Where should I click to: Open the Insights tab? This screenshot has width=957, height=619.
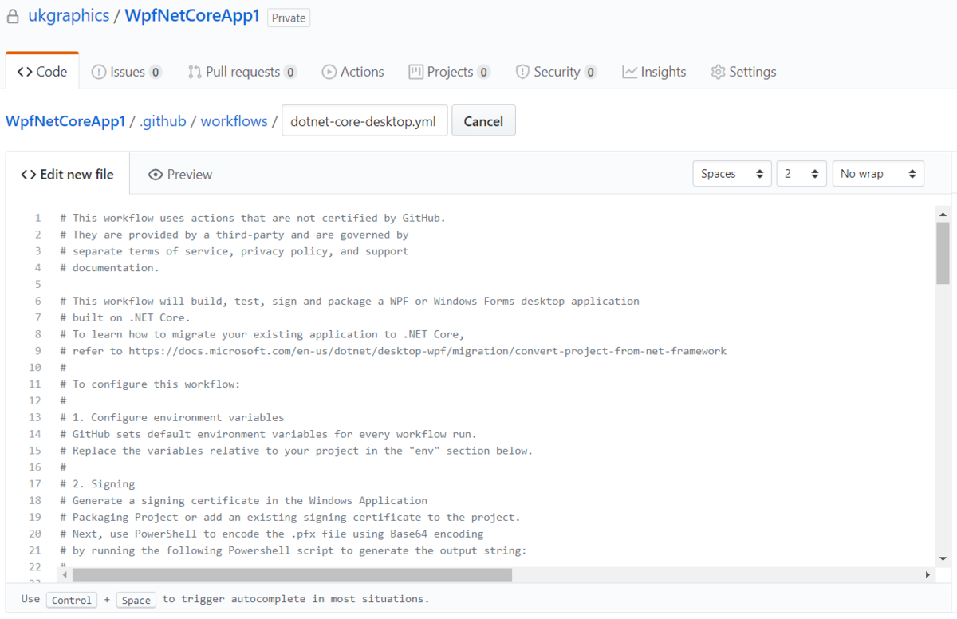[x=654, y=72]
